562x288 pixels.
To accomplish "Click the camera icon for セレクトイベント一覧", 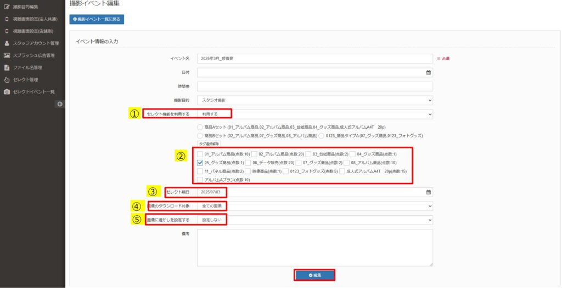I will (x=7, y=91).
